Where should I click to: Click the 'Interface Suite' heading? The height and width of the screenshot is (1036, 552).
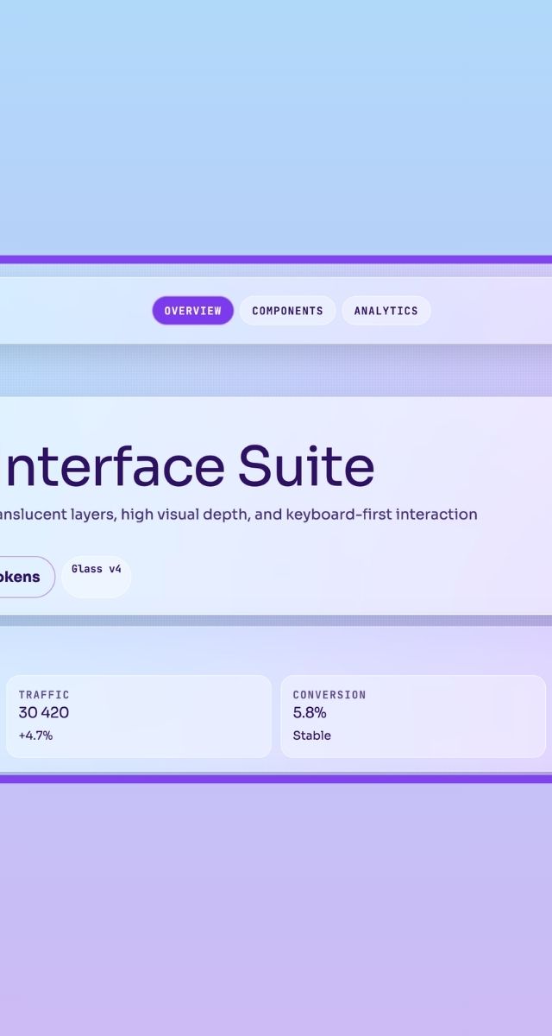[187, 465]
